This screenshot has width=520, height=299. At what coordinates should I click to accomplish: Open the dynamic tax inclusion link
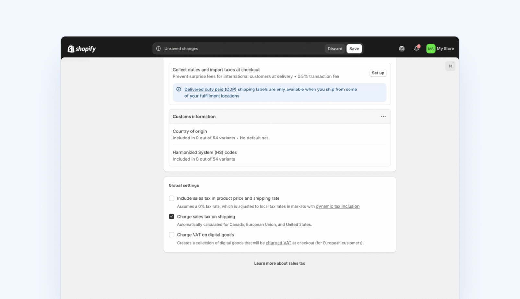click(x=337, y=206)
